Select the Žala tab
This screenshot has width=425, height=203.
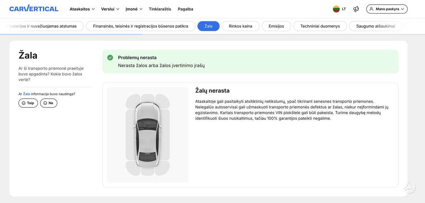point(209,26)
